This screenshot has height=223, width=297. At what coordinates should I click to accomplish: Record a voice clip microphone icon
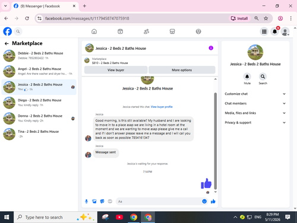pyautogui.click(x=86, y=201)
